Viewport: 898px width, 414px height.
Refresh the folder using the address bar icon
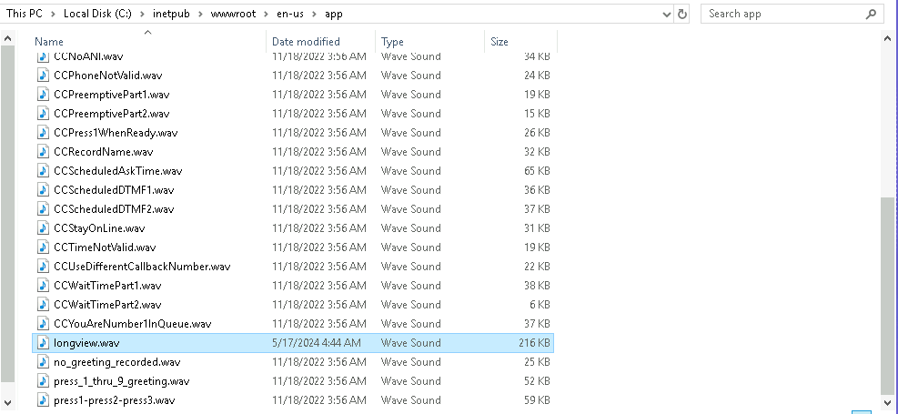click(x=684, y=14)
